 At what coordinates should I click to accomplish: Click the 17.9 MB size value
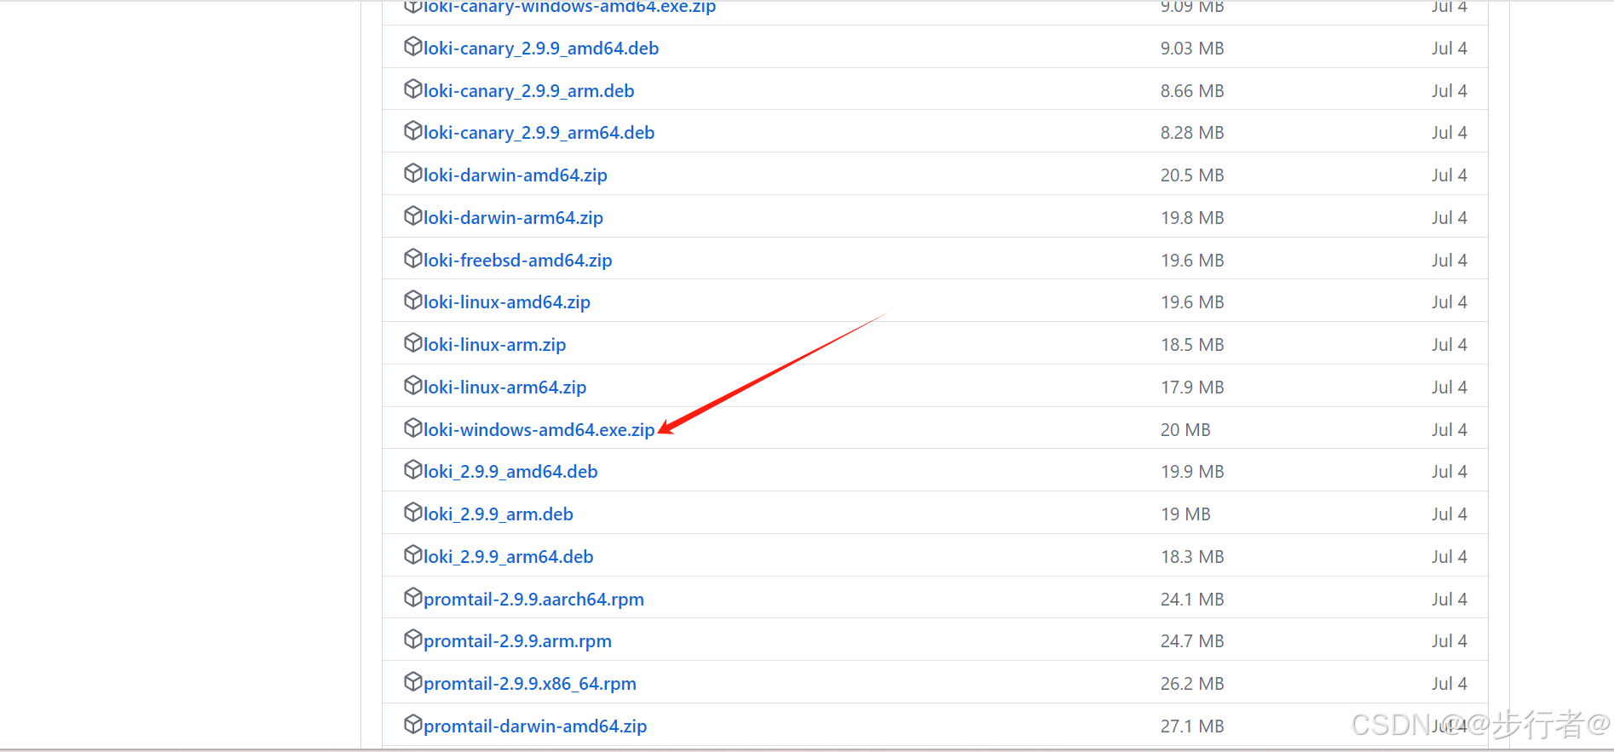(x=1192, y=387)
